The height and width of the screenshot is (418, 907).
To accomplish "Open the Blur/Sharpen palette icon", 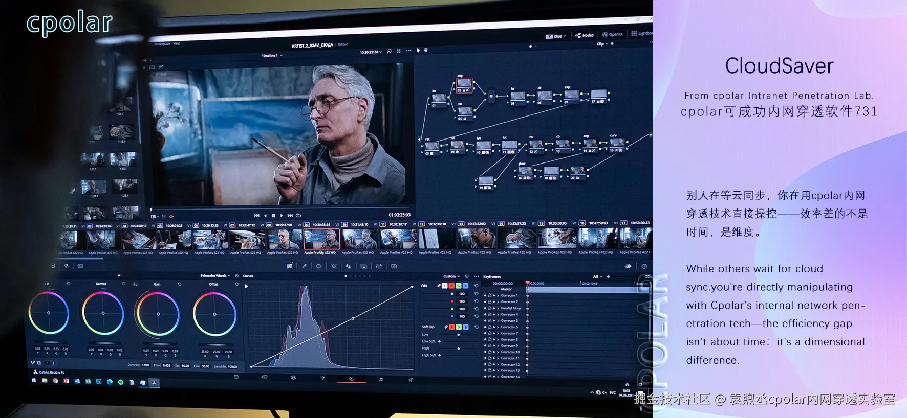I will coord(349,266).
